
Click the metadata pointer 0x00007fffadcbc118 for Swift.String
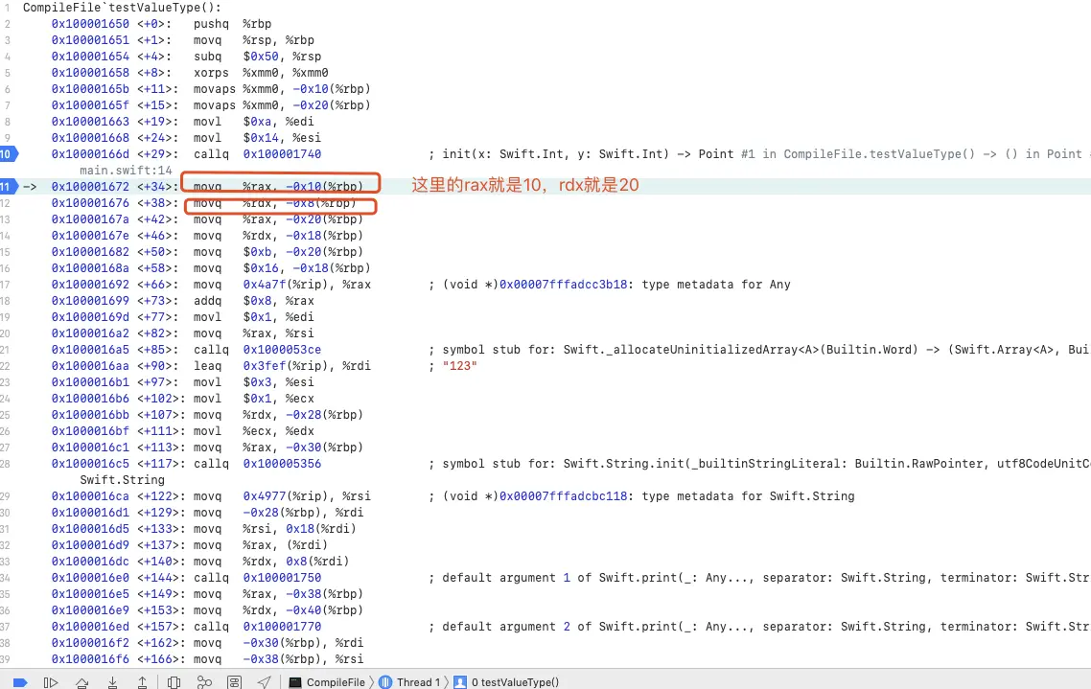pyautogui.click(x=564, y=496)
